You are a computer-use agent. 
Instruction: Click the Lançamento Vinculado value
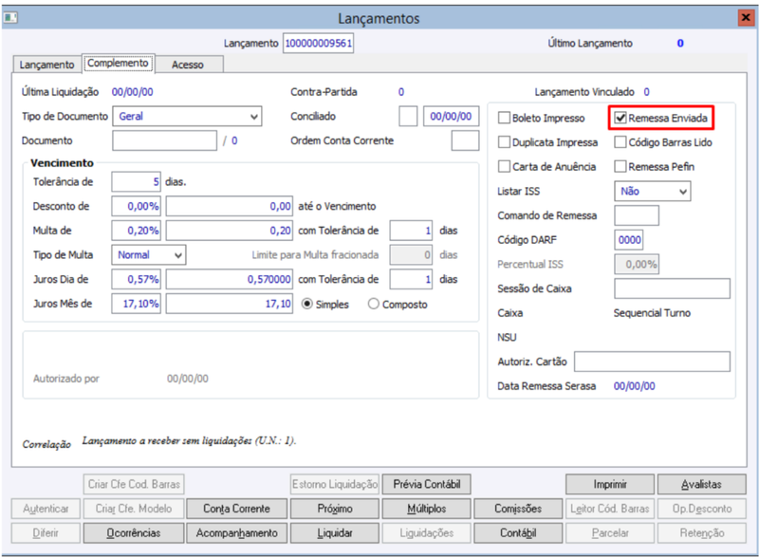[x=647, y=92]
